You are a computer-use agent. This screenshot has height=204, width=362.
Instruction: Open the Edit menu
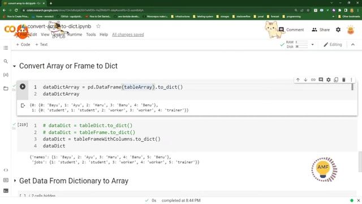(34, 35)
